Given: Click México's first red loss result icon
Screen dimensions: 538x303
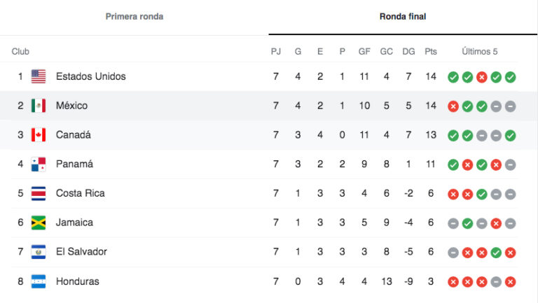Looking at the screenshot, I should tap(453, 106).
